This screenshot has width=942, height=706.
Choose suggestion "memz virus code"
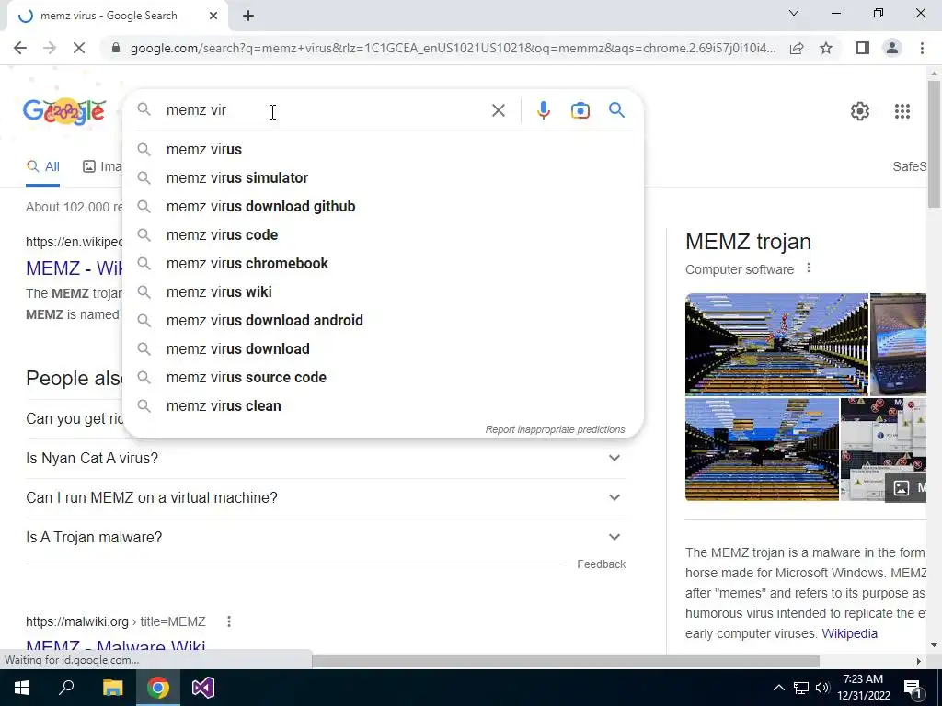[383, 234]
